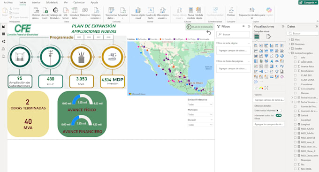Open Preparación de datos para IA
Viewport: 319px width, 172px height.
[x=251, y=13]
